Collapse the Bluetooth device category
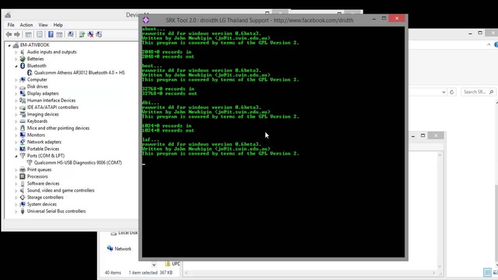This screenshot has width=498, height=280. (x=16, y=66)
